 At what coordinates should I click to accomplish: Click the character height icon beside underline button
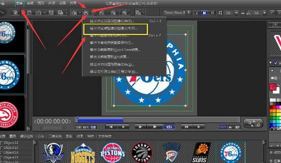click(220, 13)
